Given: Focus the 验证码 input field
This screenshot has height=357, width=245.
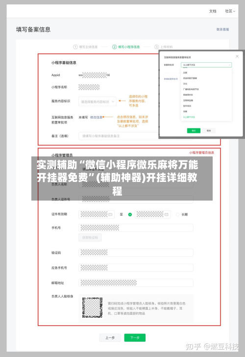Looking at the screenshot, I should pos(136,253).
